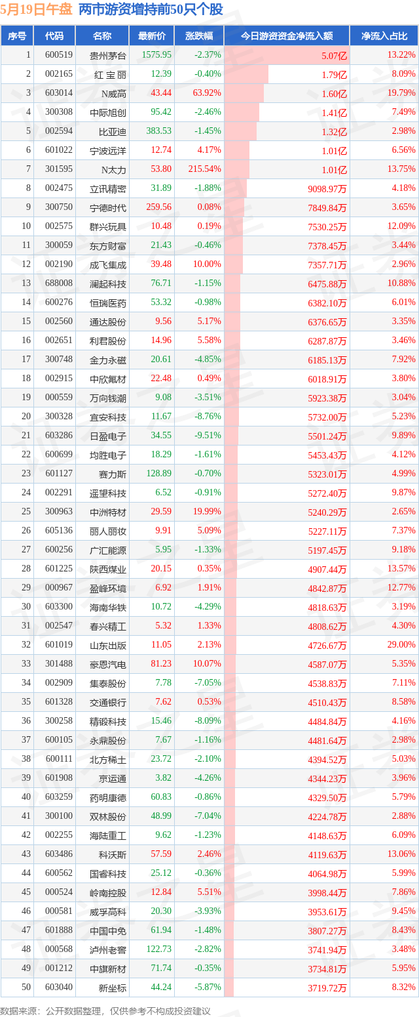Click the 今日游资资金净流入额 column header

pyautogui.click(x=286, y=36)
